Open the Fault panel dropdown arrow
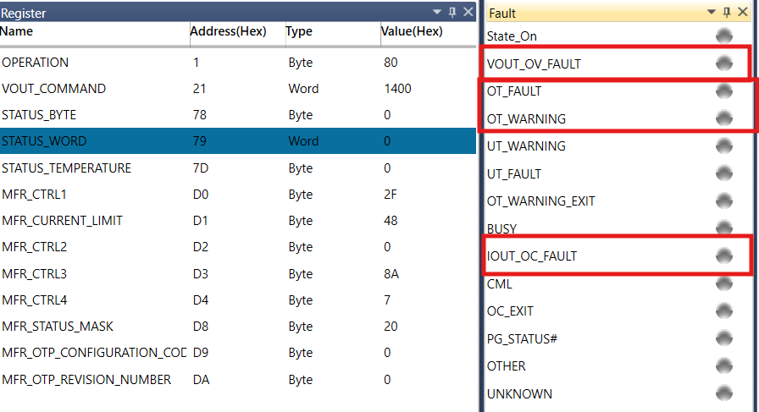759x412 pixels. tap(712, 12)
